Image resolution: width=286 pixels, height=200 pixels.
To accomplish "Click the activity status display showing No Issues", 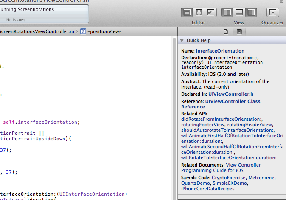I will (44, 14).
